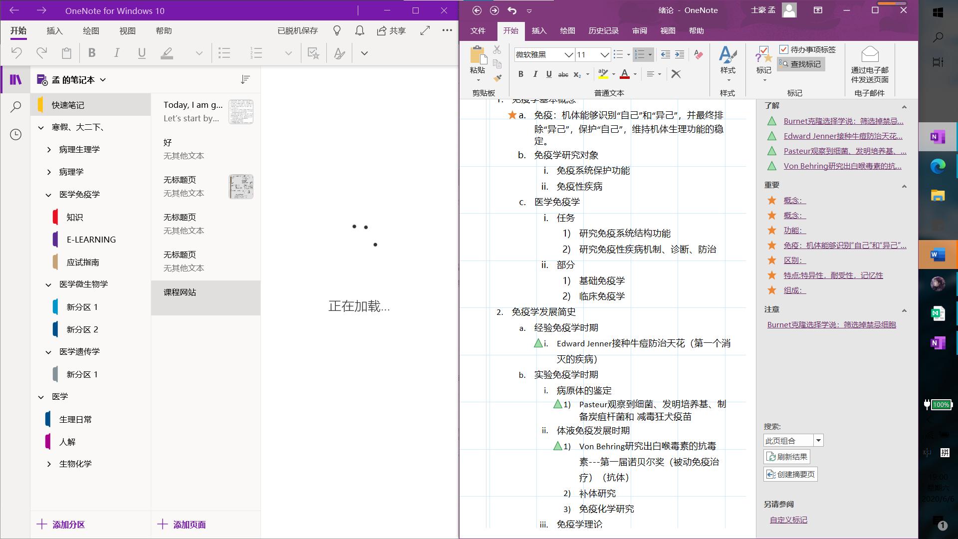Open Microsoft Edge from the taskbar
The image size is (958, 539).
coord(938,166)
